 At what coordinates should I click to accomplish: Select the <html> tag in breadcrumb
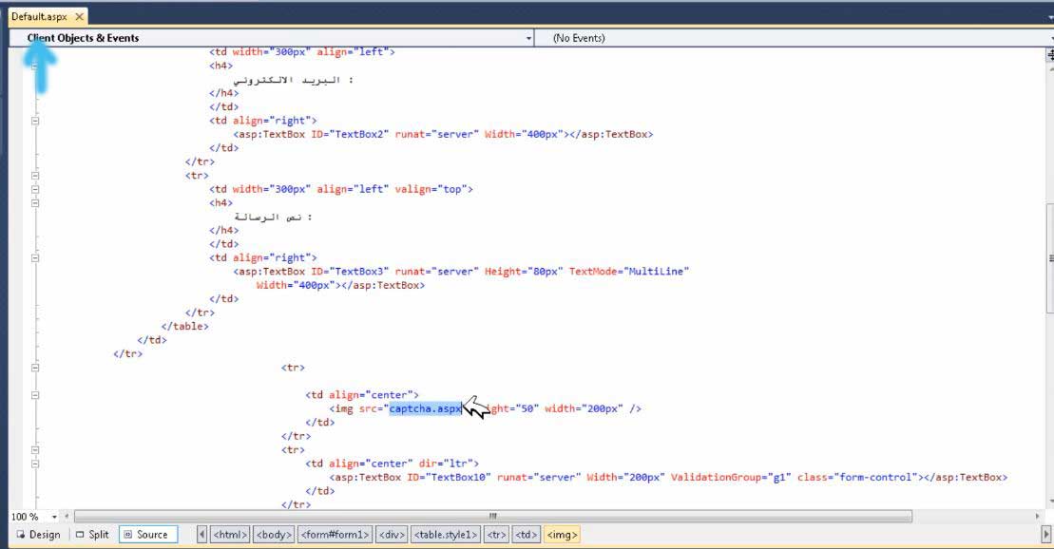(x=230, y=535)
